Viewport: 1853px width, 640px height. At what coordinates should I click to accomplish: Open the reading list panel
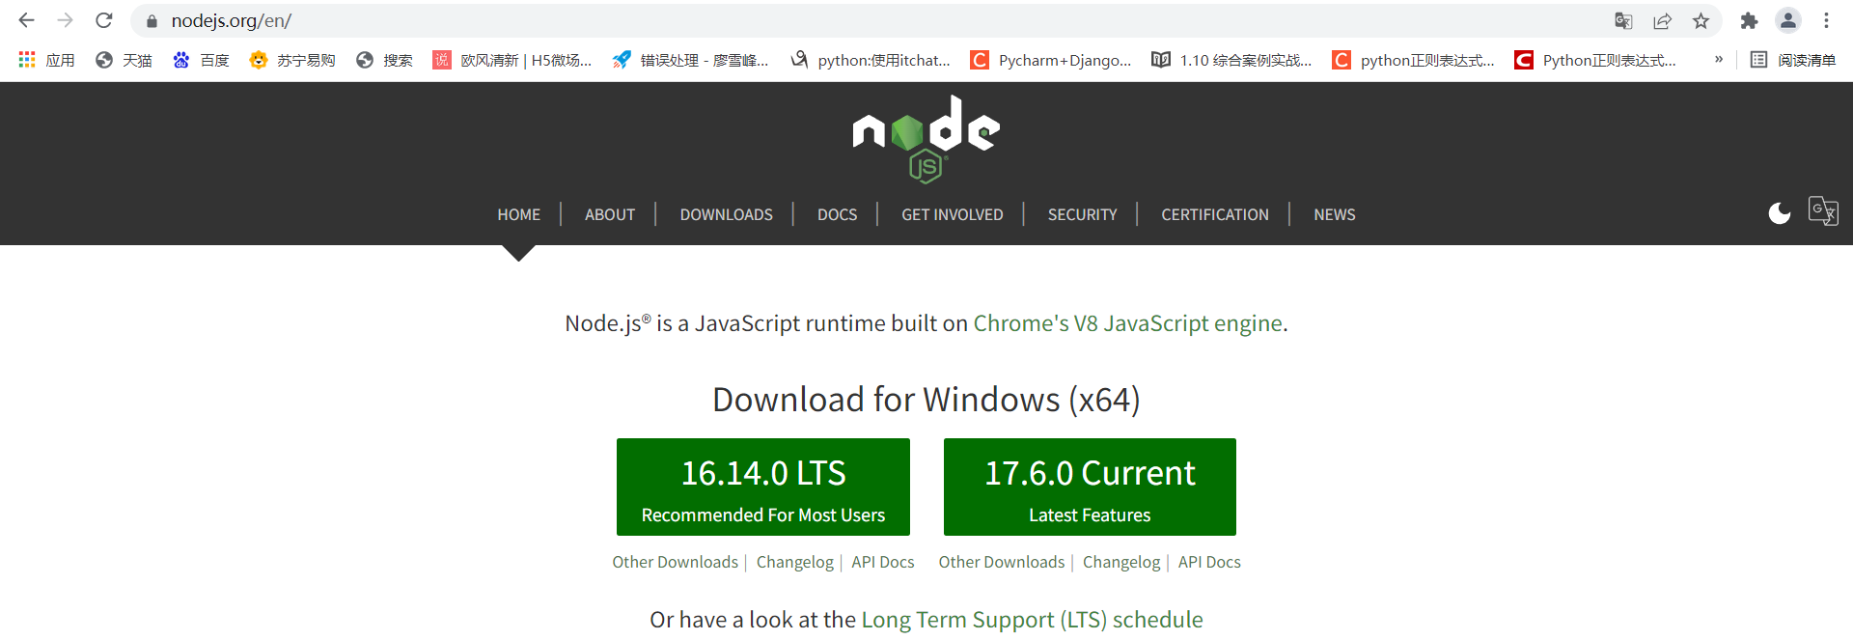coord(1793,60)
